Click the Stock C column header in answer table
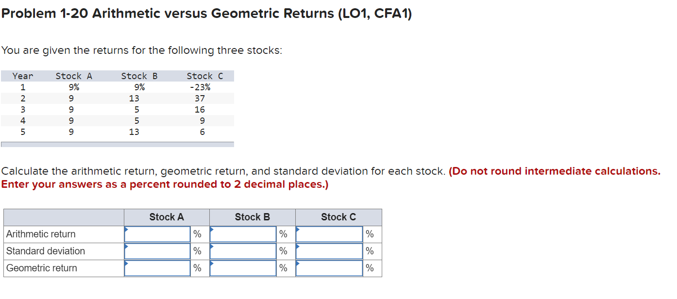This screenshot has height=299, width=677. (338, 217)
